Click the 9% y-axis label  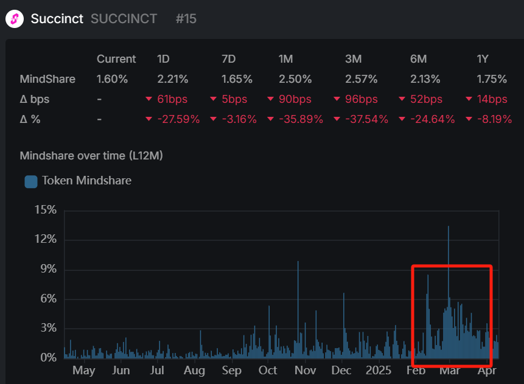pos(49,269)
